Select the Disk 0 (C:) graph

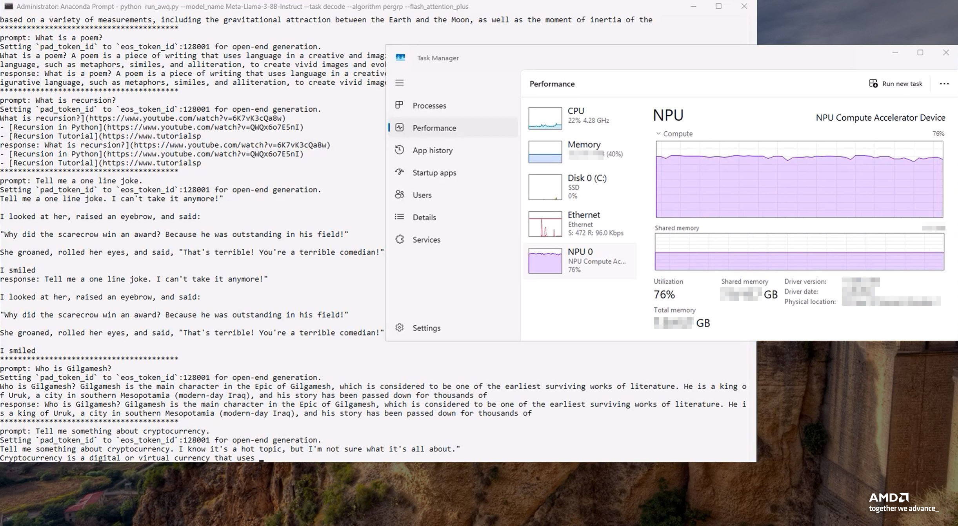(545, 187)
